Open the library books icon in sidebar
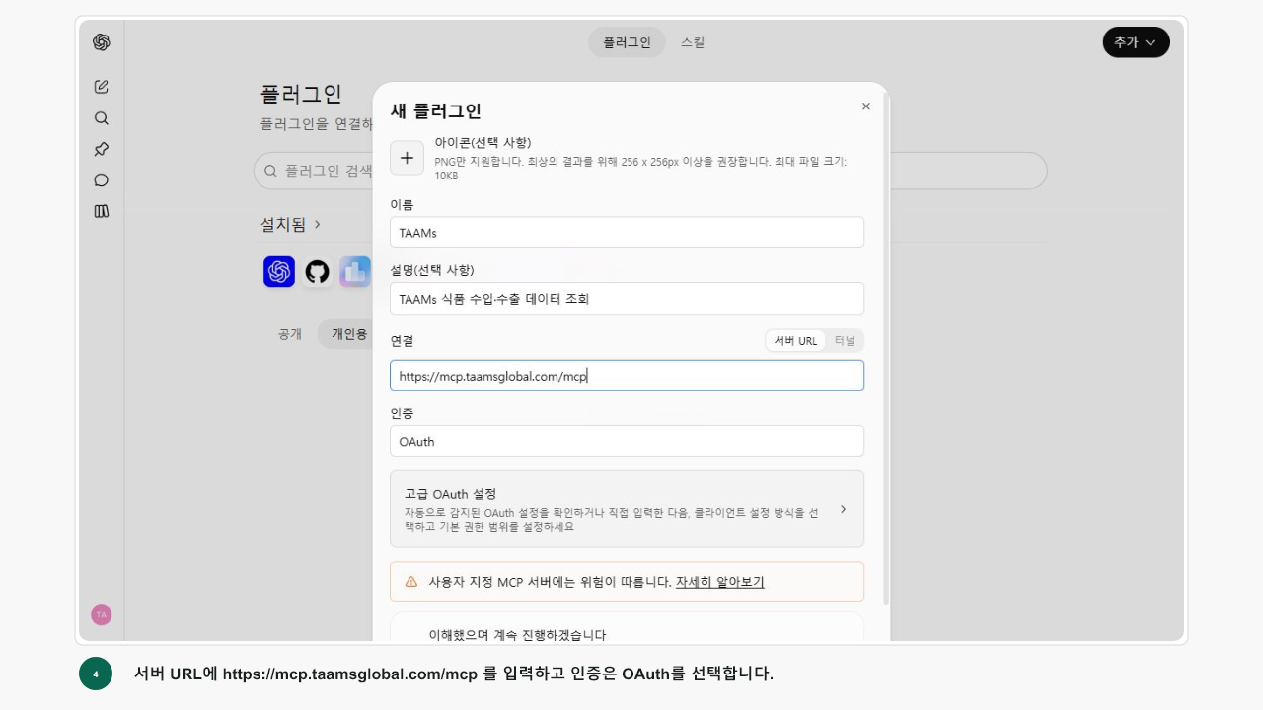This screenshot has width=1263, height=710. (x=101, y=211)
